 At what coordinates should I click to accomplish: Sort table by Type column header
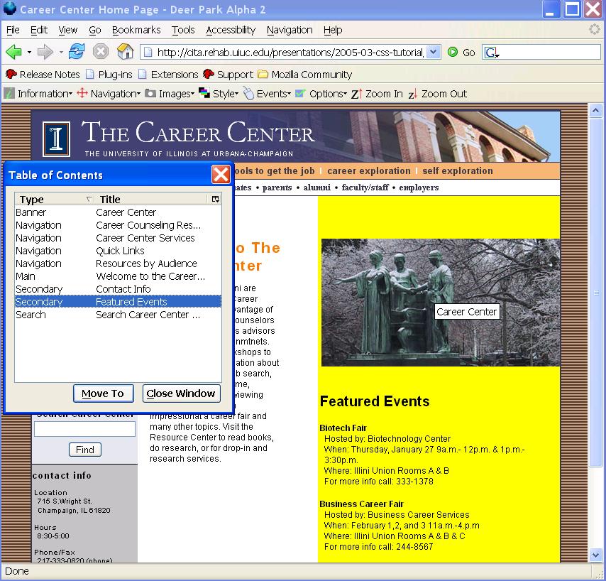click(53, 200)
